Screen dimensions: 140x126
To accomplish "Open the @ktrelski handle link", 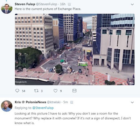I will (x=54, y=102).
